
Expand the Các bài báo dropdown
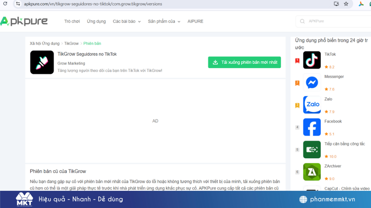(127, 21)
